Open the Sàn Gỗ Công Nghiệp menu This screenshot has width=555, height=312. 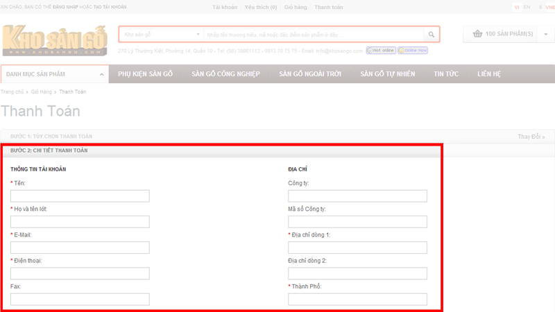[225, 74]
